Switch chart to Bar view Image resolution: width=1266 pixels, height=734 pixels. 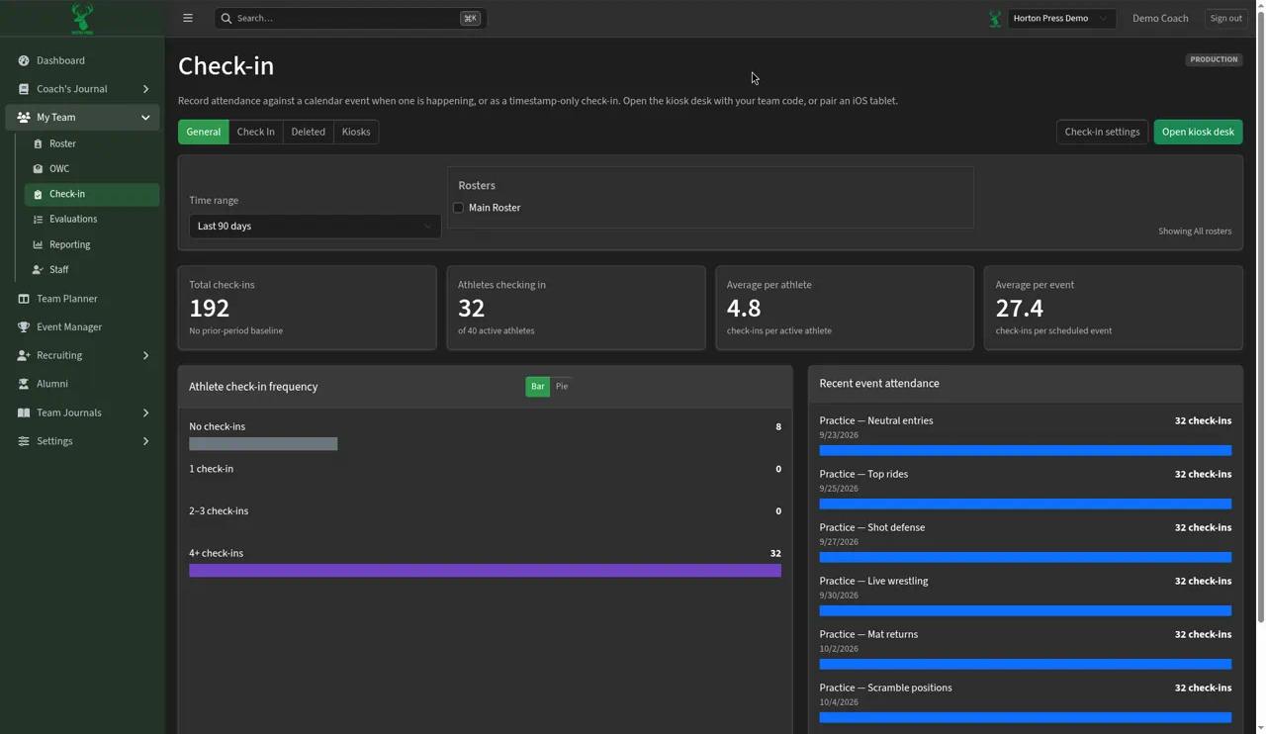pyautogui.click(x=537, y=387)
